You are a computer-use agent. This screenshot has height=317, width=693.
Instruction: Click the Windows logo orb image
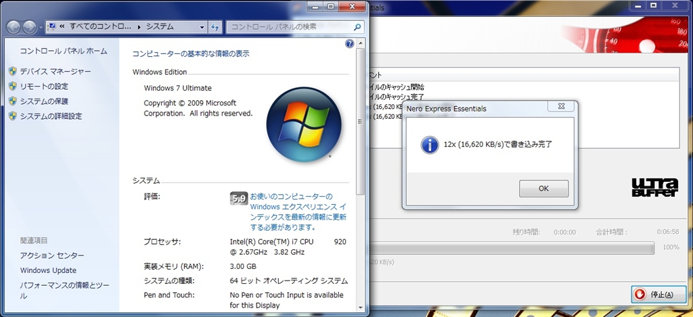pos(304,124)
